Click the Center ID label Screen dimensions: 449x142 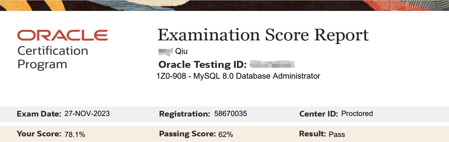click(x=319, y=114)
